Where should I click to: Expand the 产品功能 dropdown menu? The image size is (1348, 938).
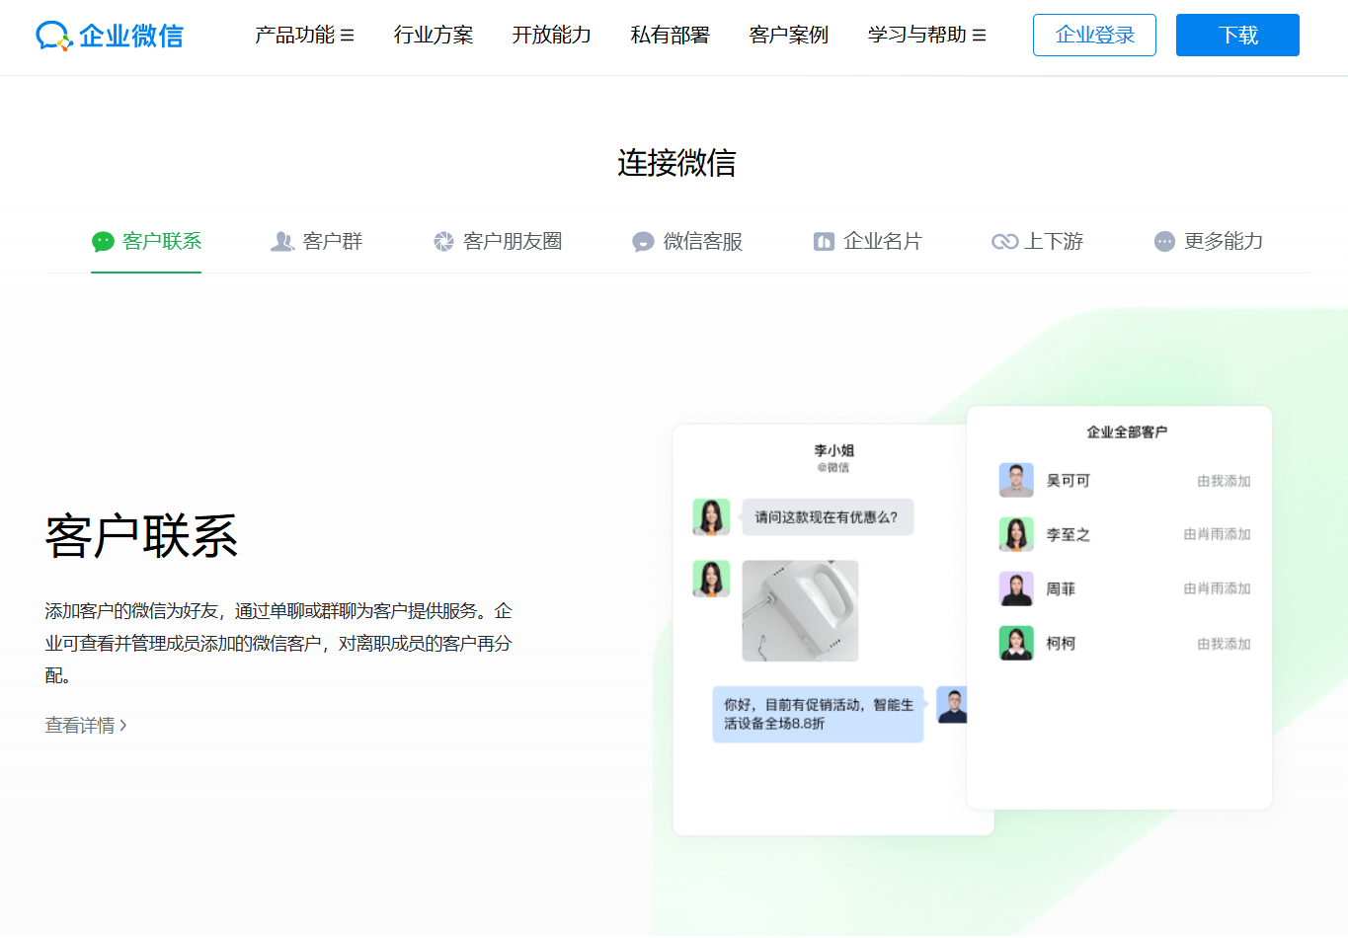(304, 35)
